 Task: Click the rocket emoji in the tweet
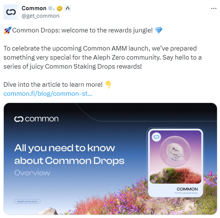point(8,30)
